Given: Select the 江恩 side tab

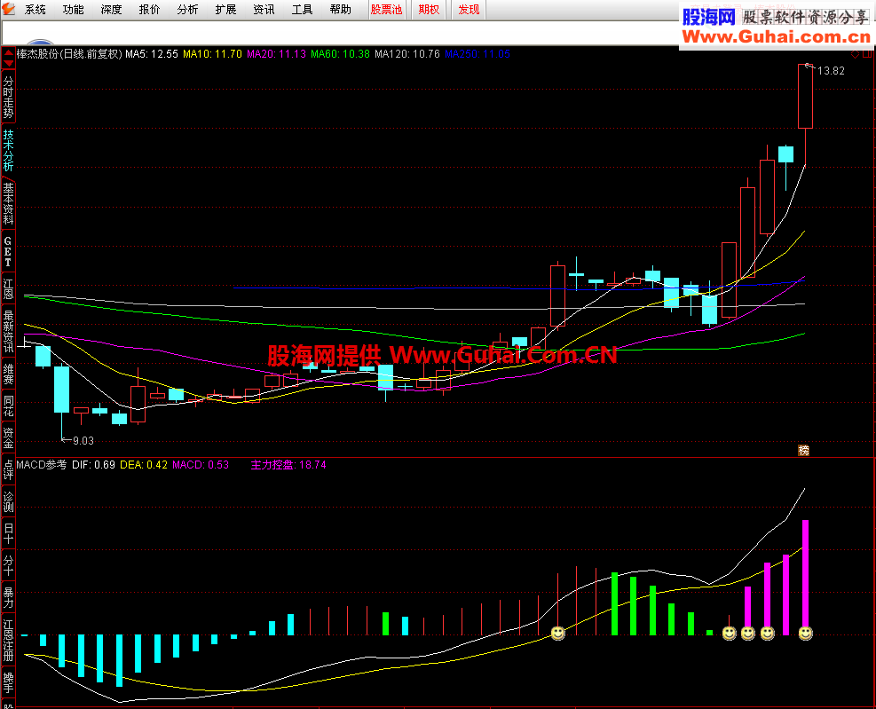Looking at the screenshot, I should [x=8, y=289].
